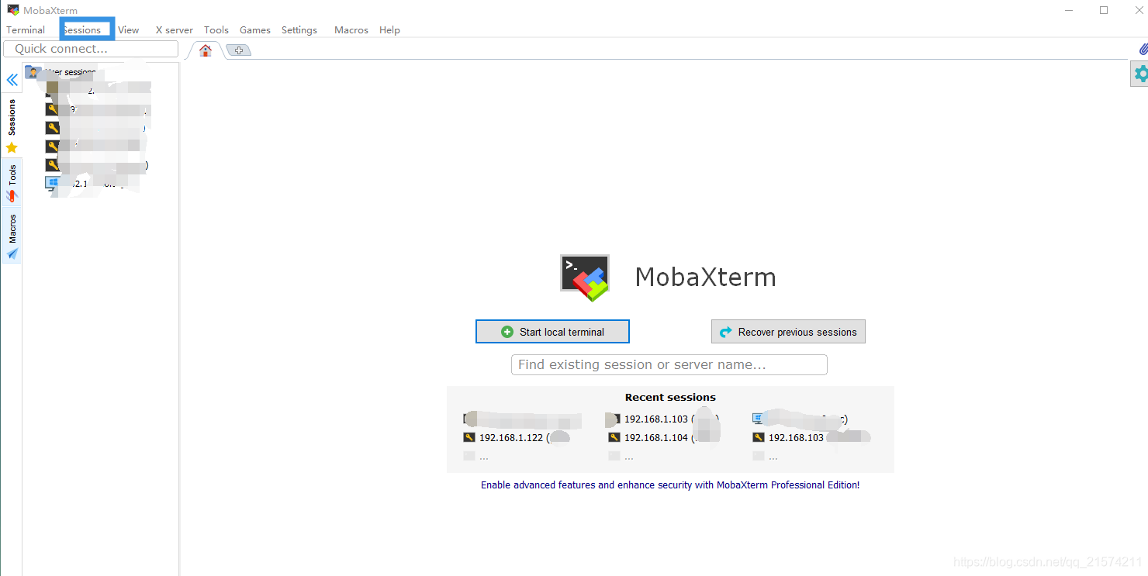This screenshot has width=1148, height=576.
Task: Open recent session 192.168.1.122
Action: tap(515, 437)
